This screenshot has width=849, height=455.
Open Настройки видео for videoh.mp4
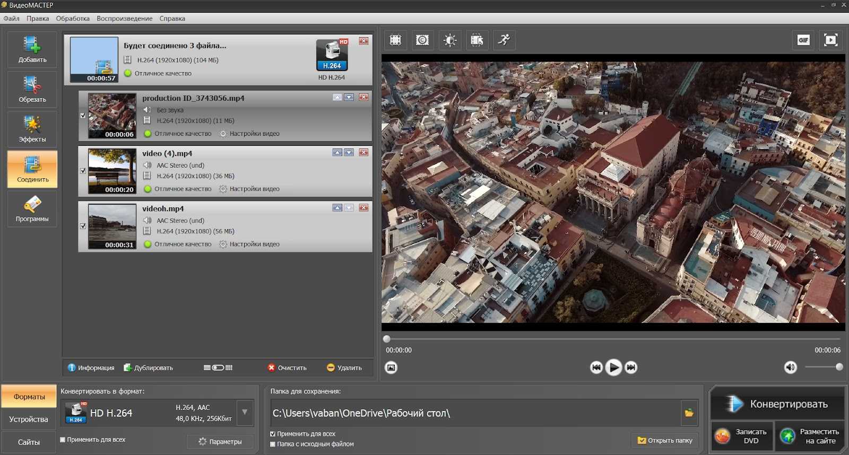pyautogui.click(x=249, y=244)
